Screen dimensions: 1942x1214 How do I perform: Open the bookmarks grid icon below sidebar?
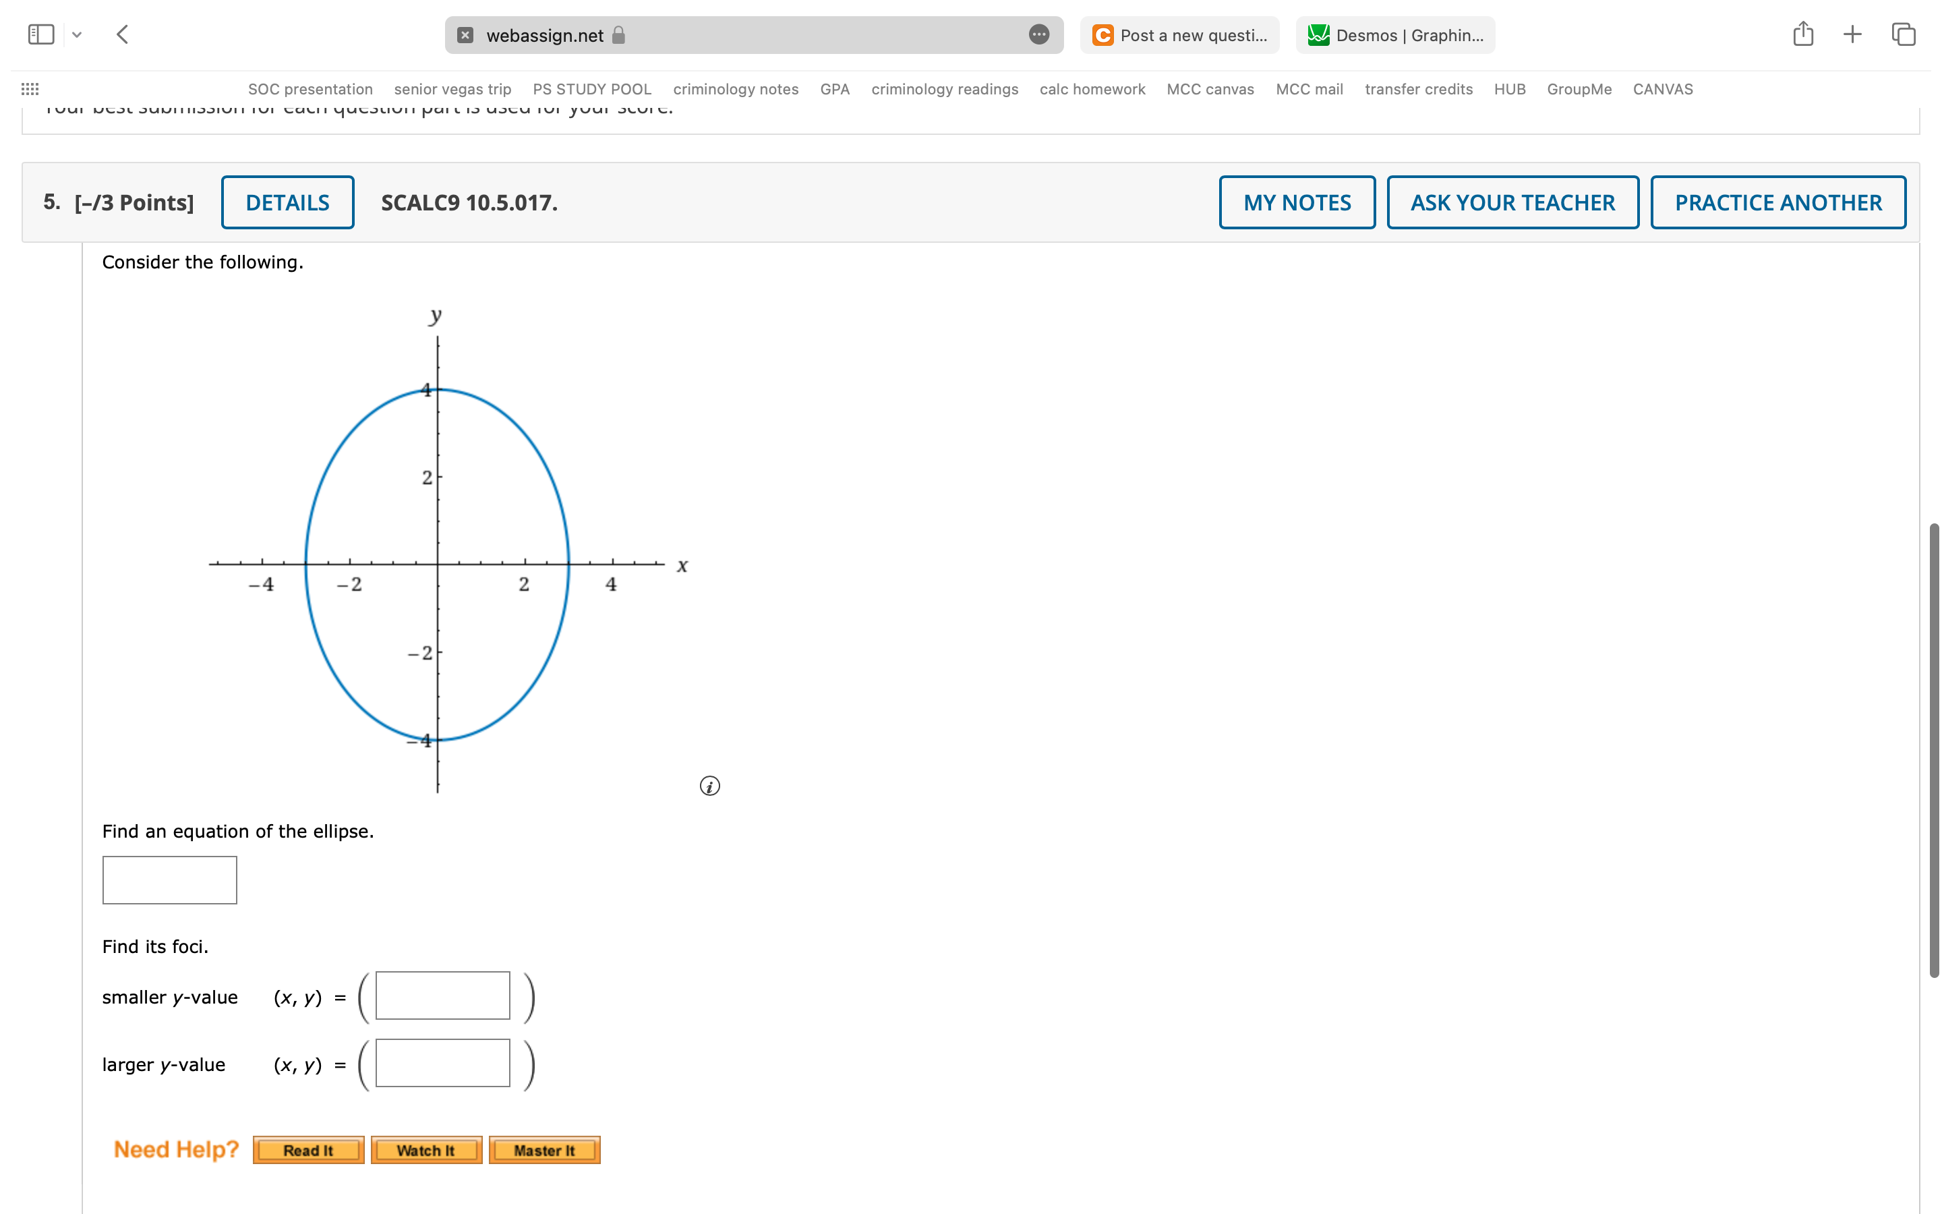30,88
